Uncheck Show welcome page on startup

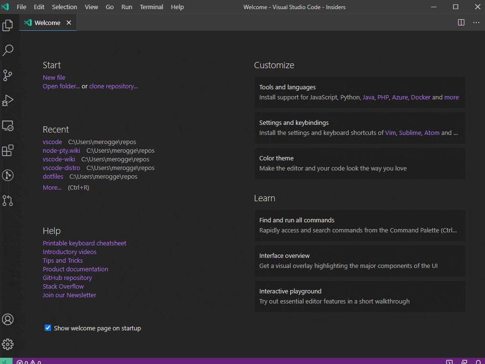click(48, 328)
